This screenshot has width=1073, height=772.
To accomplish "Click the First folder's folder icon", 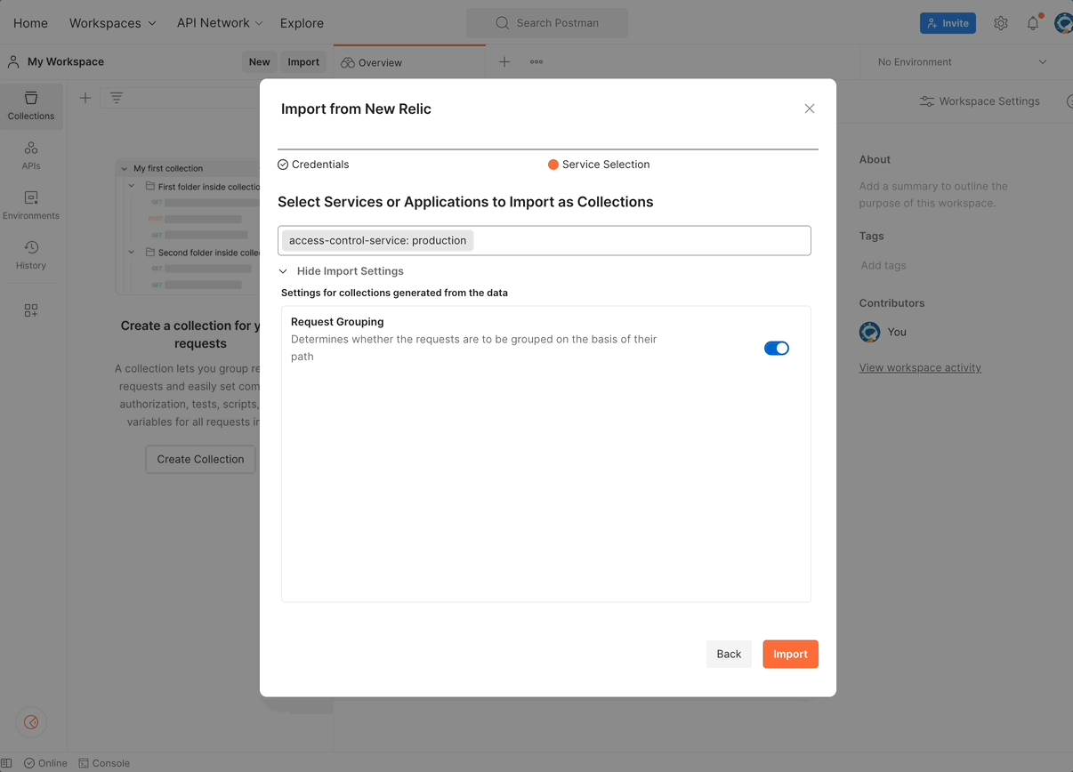I will pos(150,187).
